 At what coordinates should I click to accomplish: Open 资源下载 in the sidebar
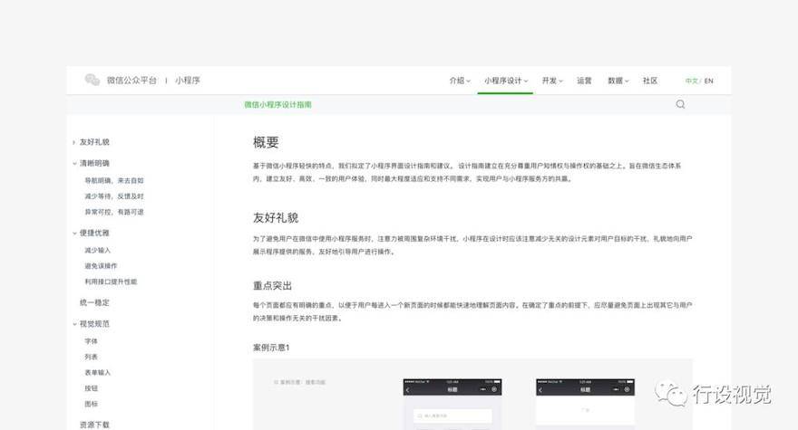coord(94,425)
